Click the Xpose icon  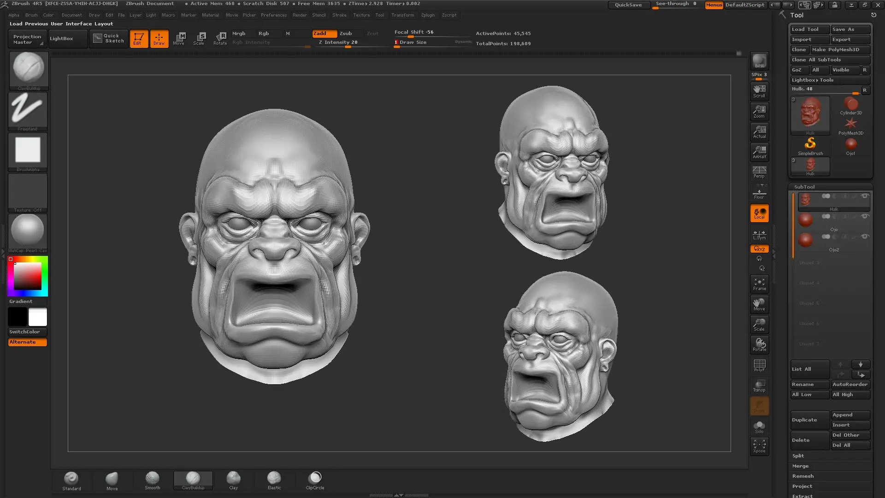759,446
